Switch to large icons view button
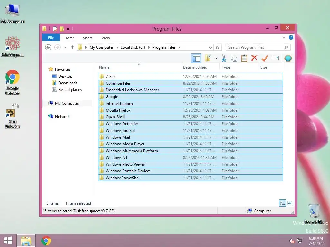Viewport: 330px width, 247px height. (290, 203)
